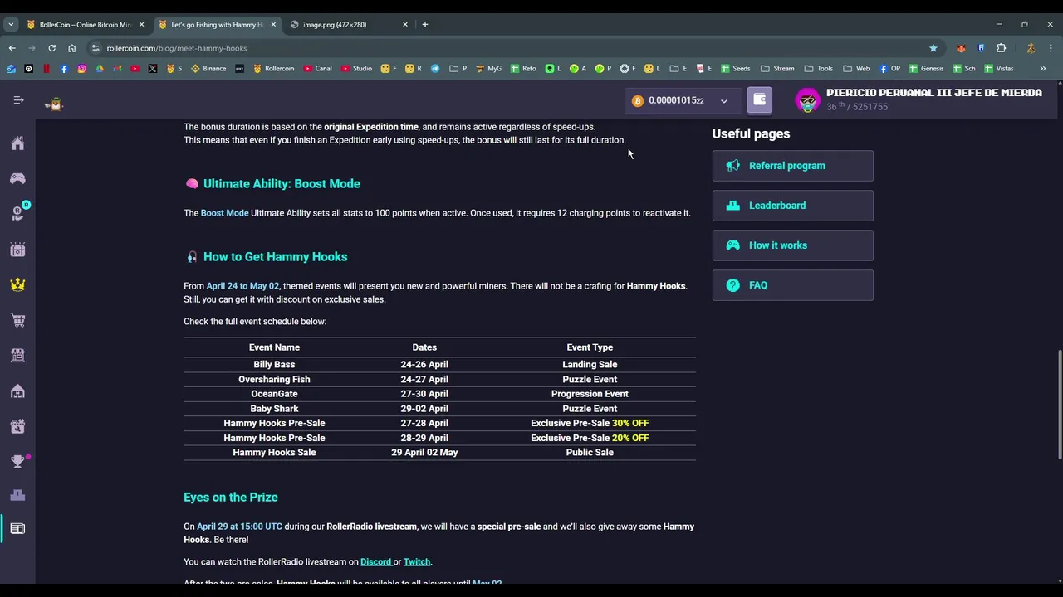
Task: Open the Web bookmark folder
Action: pyautogui.click(x=856, y=69)
